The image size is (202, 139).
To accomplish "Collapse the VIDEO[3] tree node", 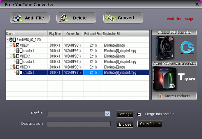I will point(11,67).
